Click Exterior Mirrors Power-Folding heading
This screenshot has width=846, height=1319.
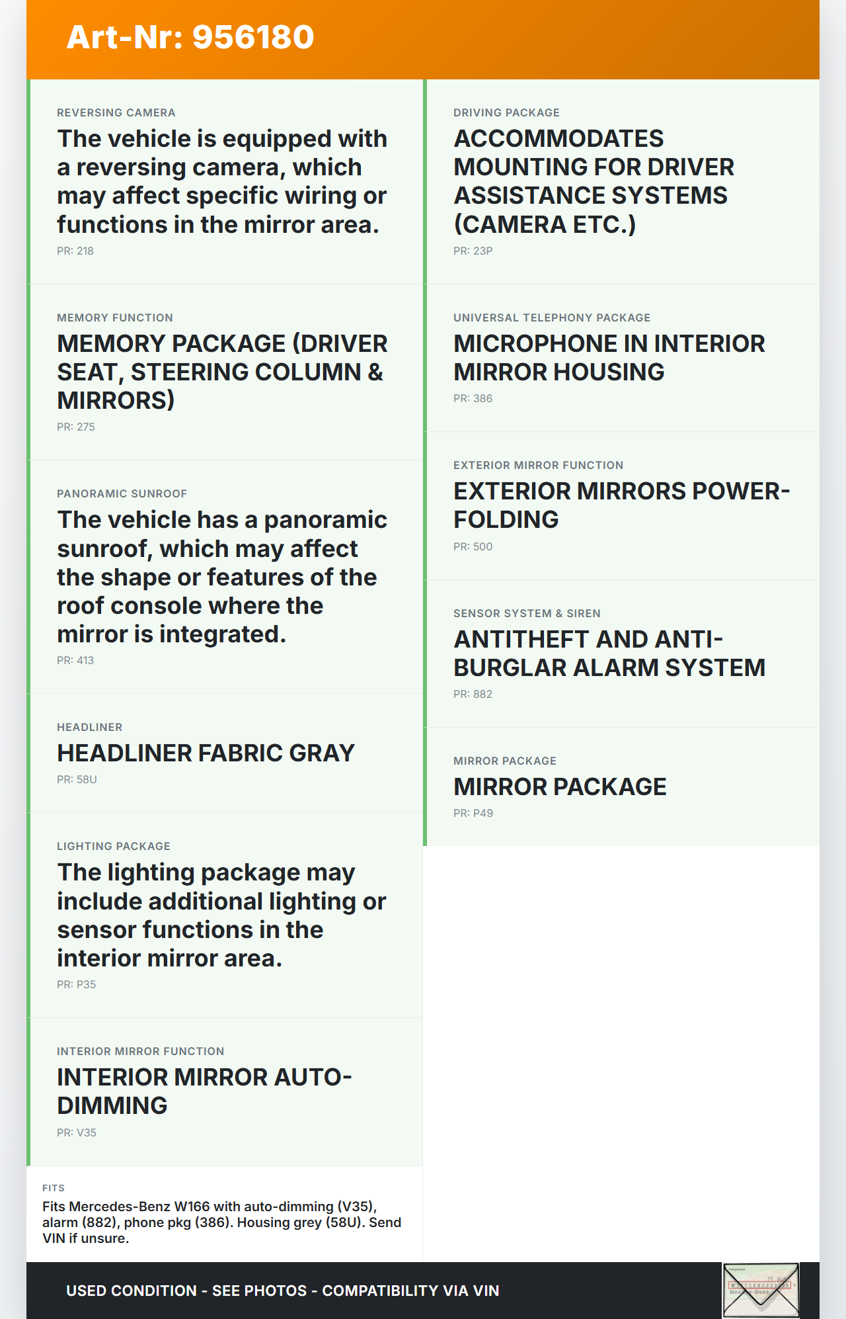pos(621,505)
